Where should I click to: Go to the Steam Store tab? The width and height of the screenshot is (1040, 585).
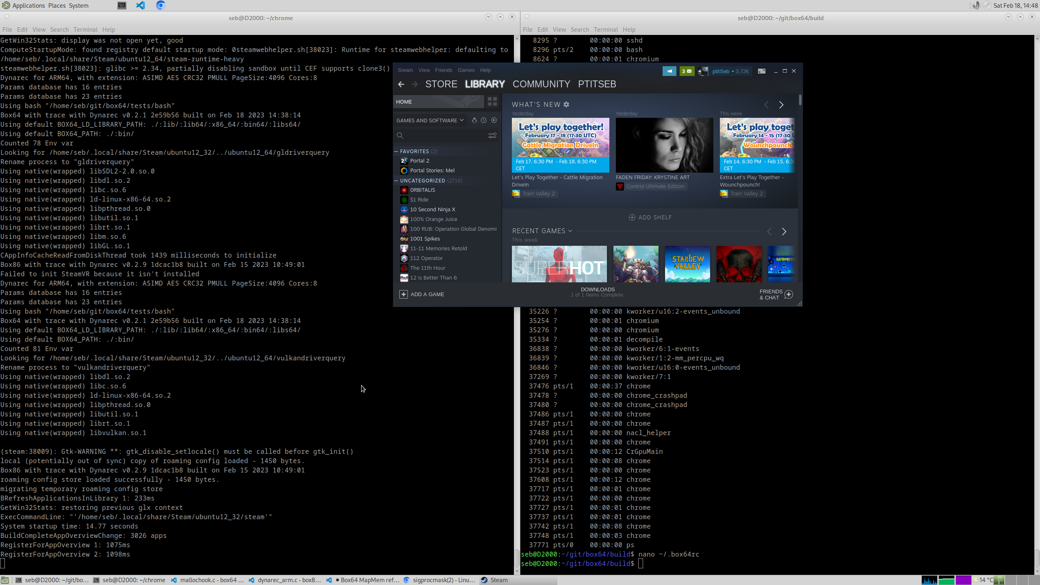pos(441,84)
